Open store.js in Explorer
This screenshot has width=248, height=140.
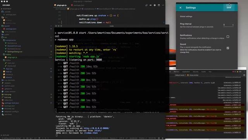9,77
